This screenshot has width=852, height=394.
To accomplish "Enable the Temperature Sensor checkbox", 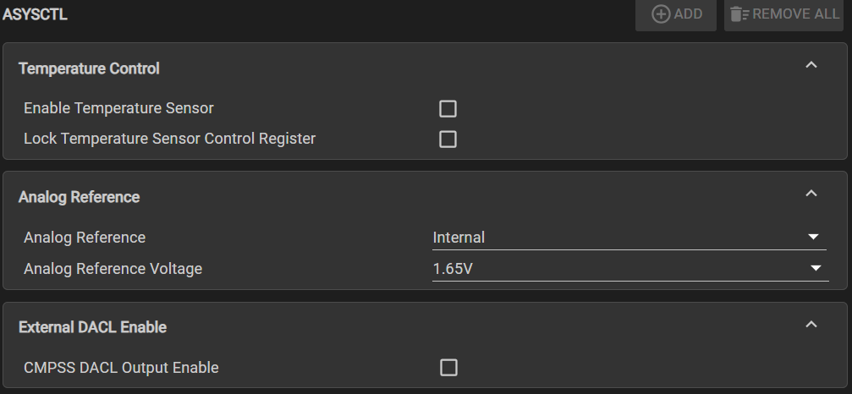I will (x=448, y=108).
